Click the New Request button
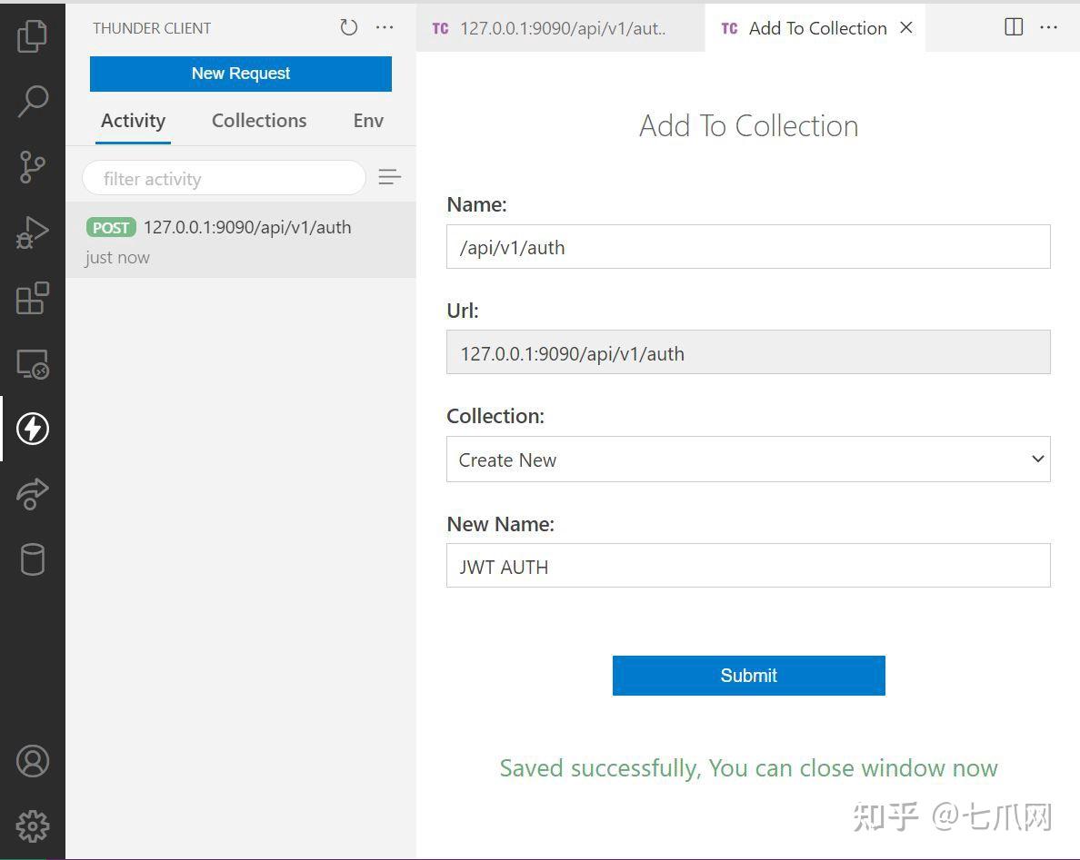1080x860 pixels. click(x=241, y=74)
